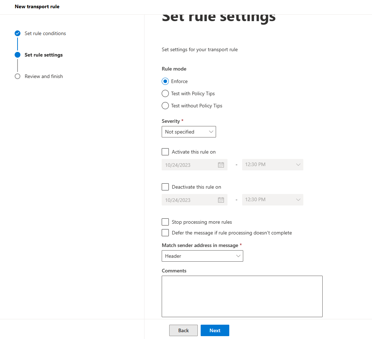Click the calendar icon for deactivation date
Viewport: 372px width, 339px height.
click(221, 200)
